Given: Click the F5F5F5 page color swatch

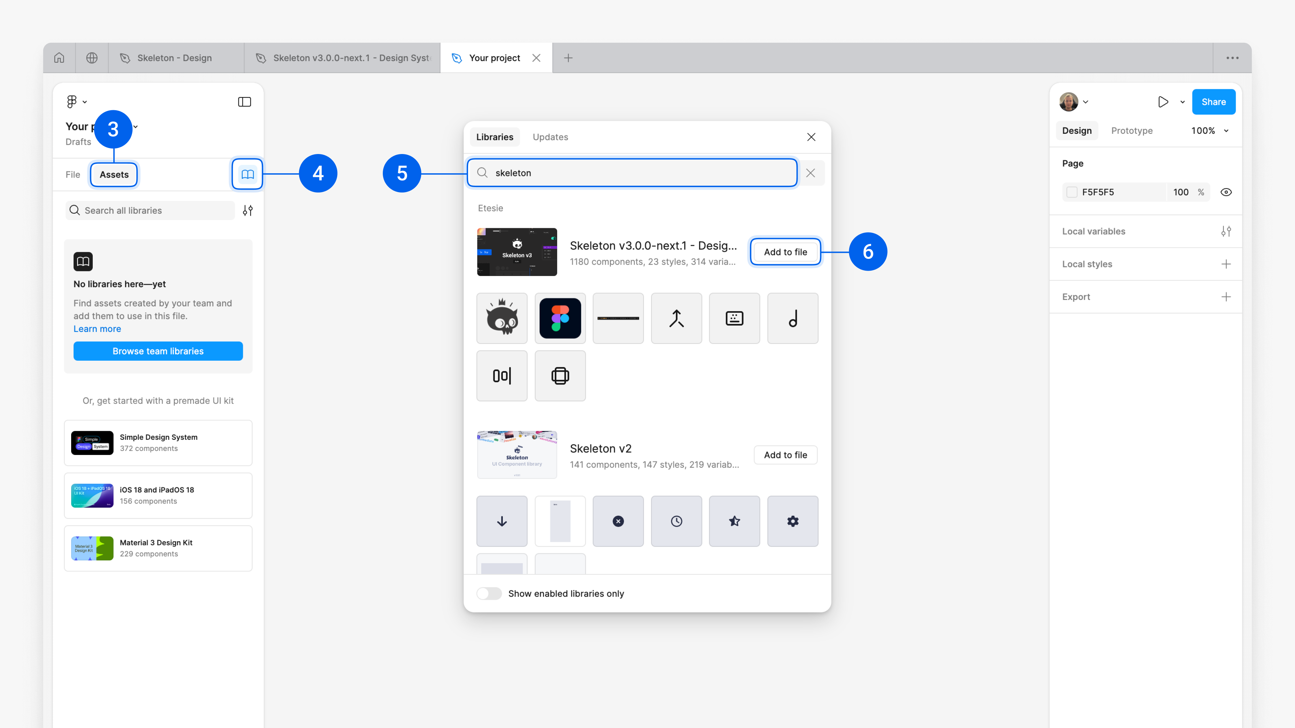Looking at the screenshot, I should pos(1072,192).
